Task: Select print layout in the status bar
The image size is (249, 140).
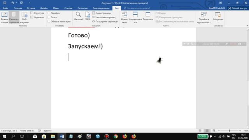Action: pos(207,131)
